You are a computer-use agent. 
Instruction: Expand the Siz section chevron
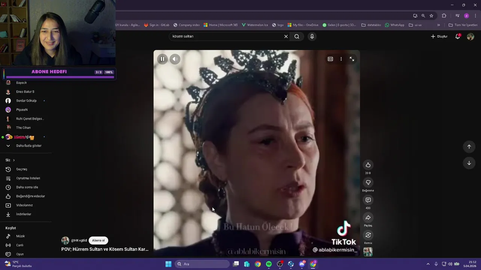14,160
